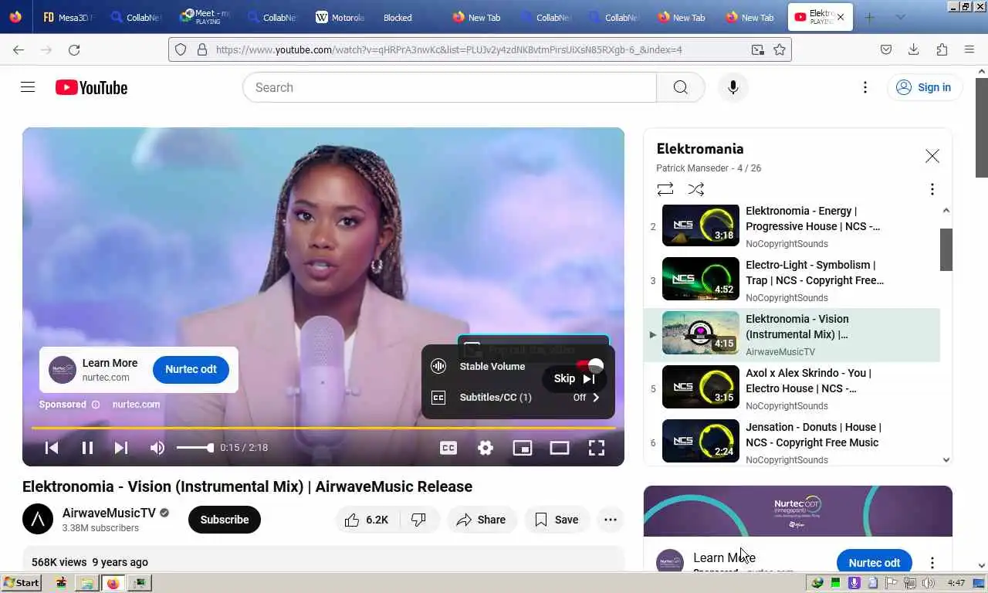Open nurtec.com sponsored link under ad
Image resolution: width=988 pixels, height=593 pixels.
(x=136, y=405)
